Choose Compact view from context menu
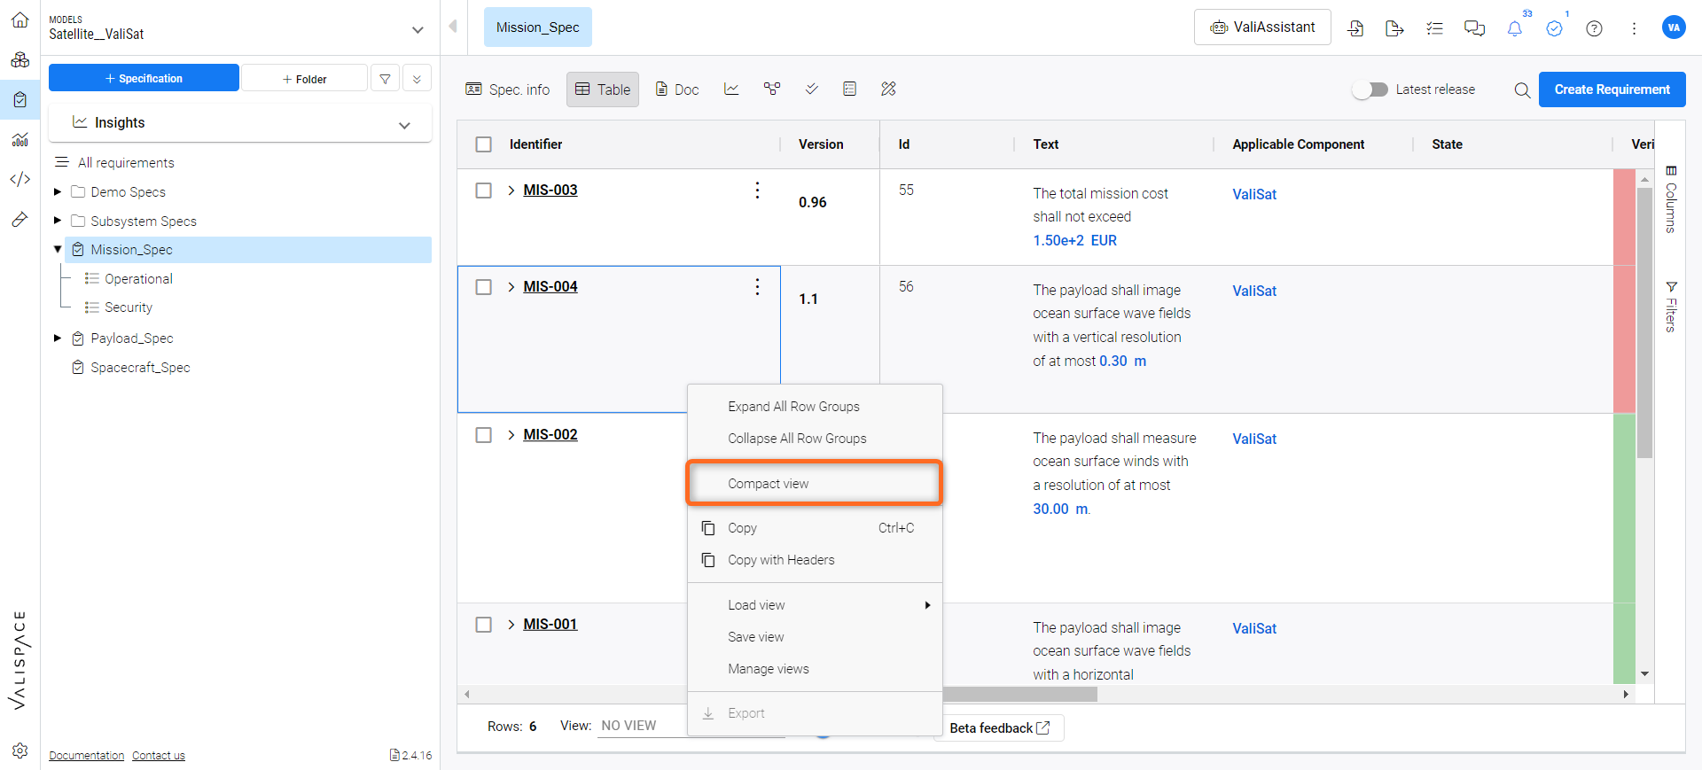Viewport: 1702px width, 770px height. point(814,483)
